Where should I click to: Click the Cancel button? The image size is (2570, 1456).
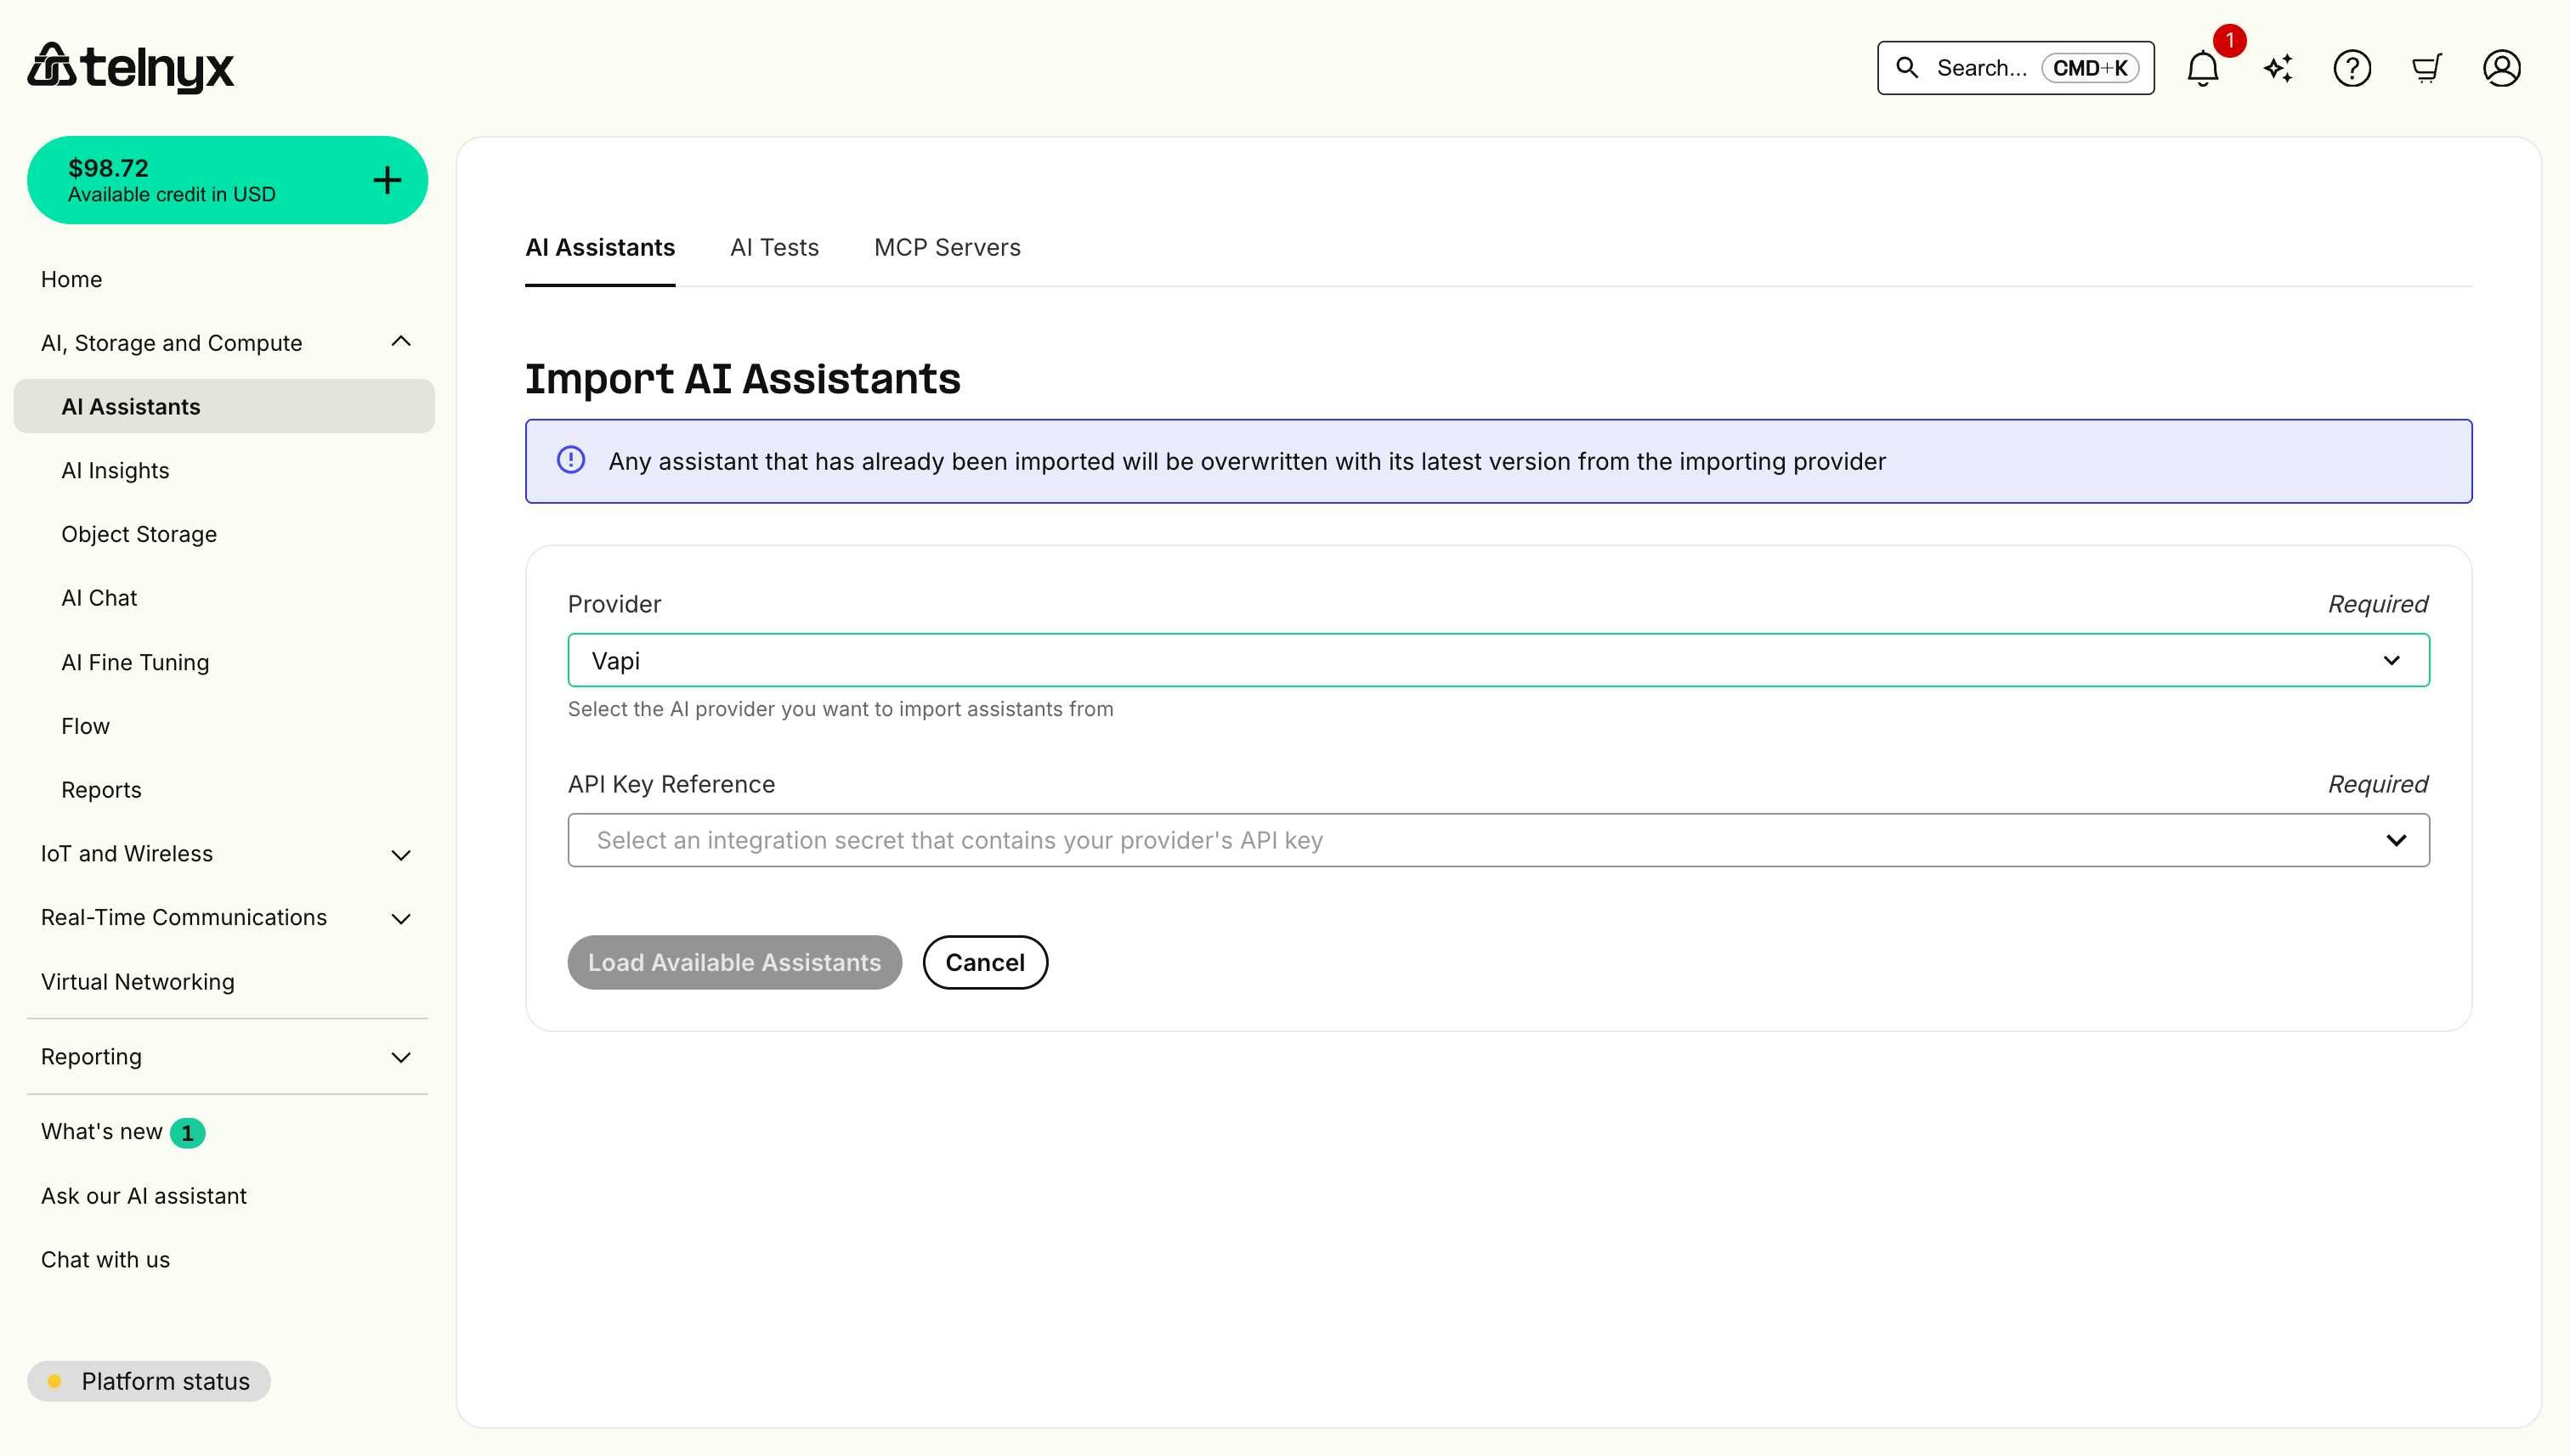(985, 962)
